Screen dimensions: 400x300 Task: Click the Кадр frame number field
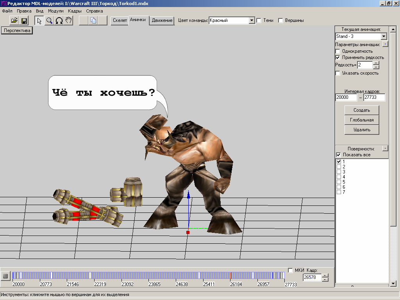[312, 277]
